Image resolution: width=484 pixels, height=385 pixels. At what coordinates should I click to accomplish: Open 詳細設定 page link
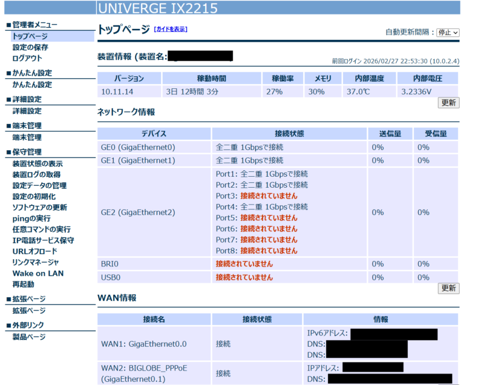[27, 111]
